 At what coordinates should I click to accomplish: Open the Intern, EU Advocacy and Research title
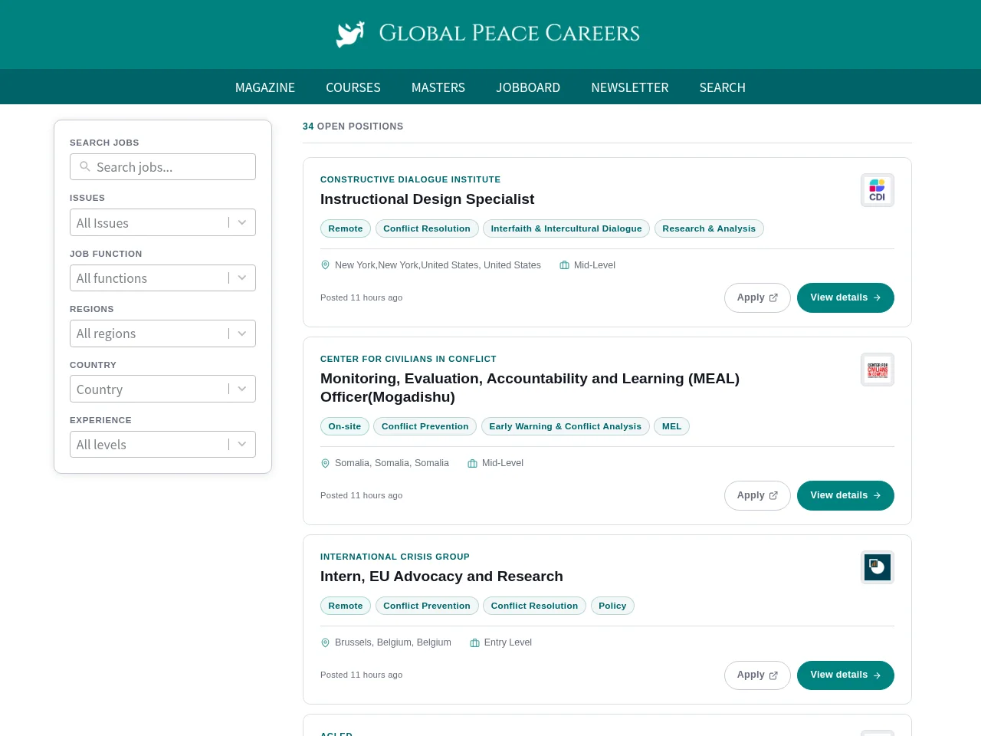point(441,577)
